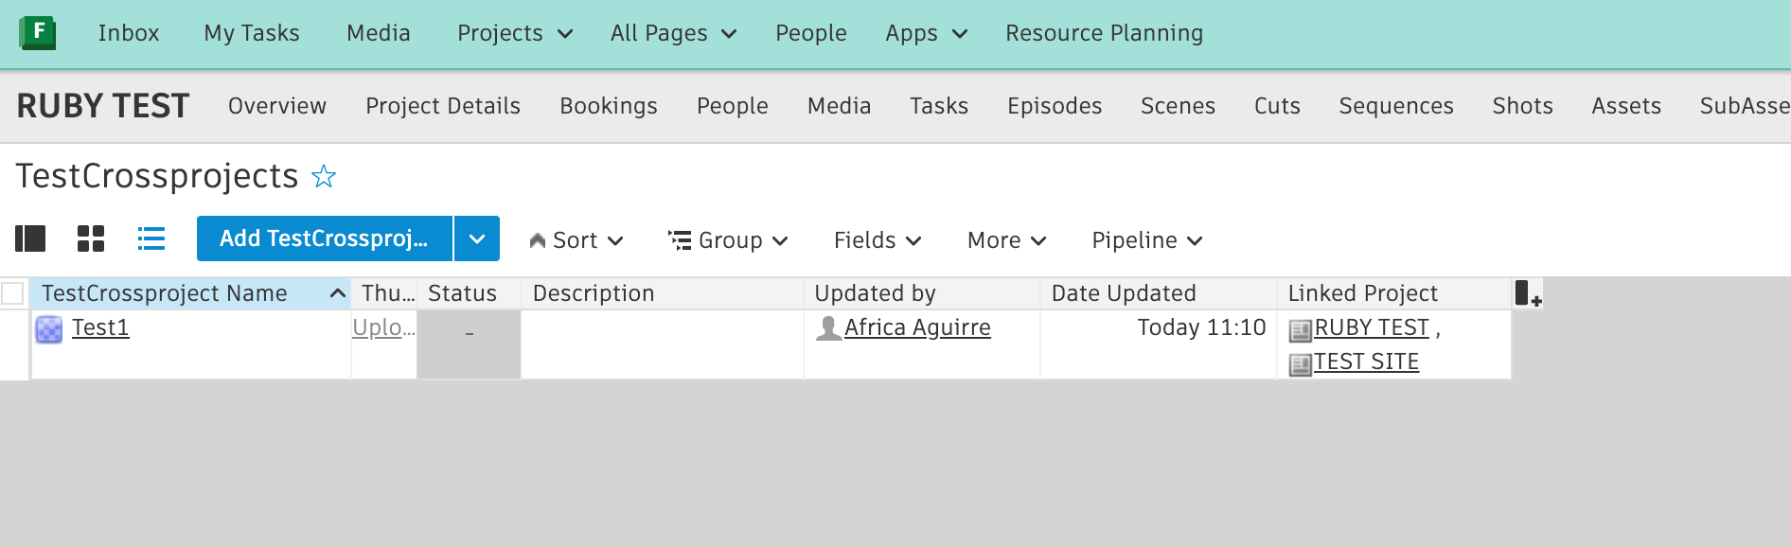Click the Africa Aguirre user icon
Screen dimensions: 1791x547
[x=828, y=328]
